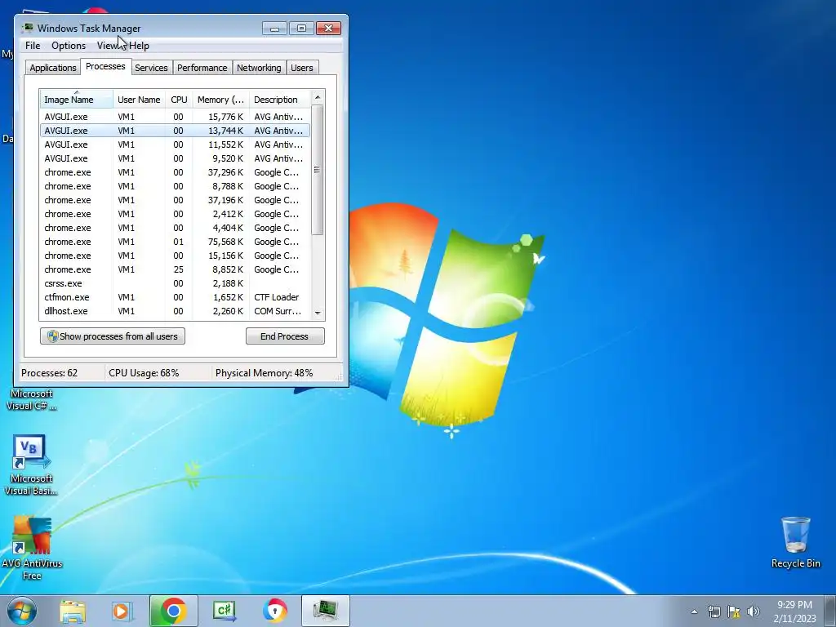Open the Options menu
Image resolution: width=836 pixels, height=627 pixels.
pos(69,46)
